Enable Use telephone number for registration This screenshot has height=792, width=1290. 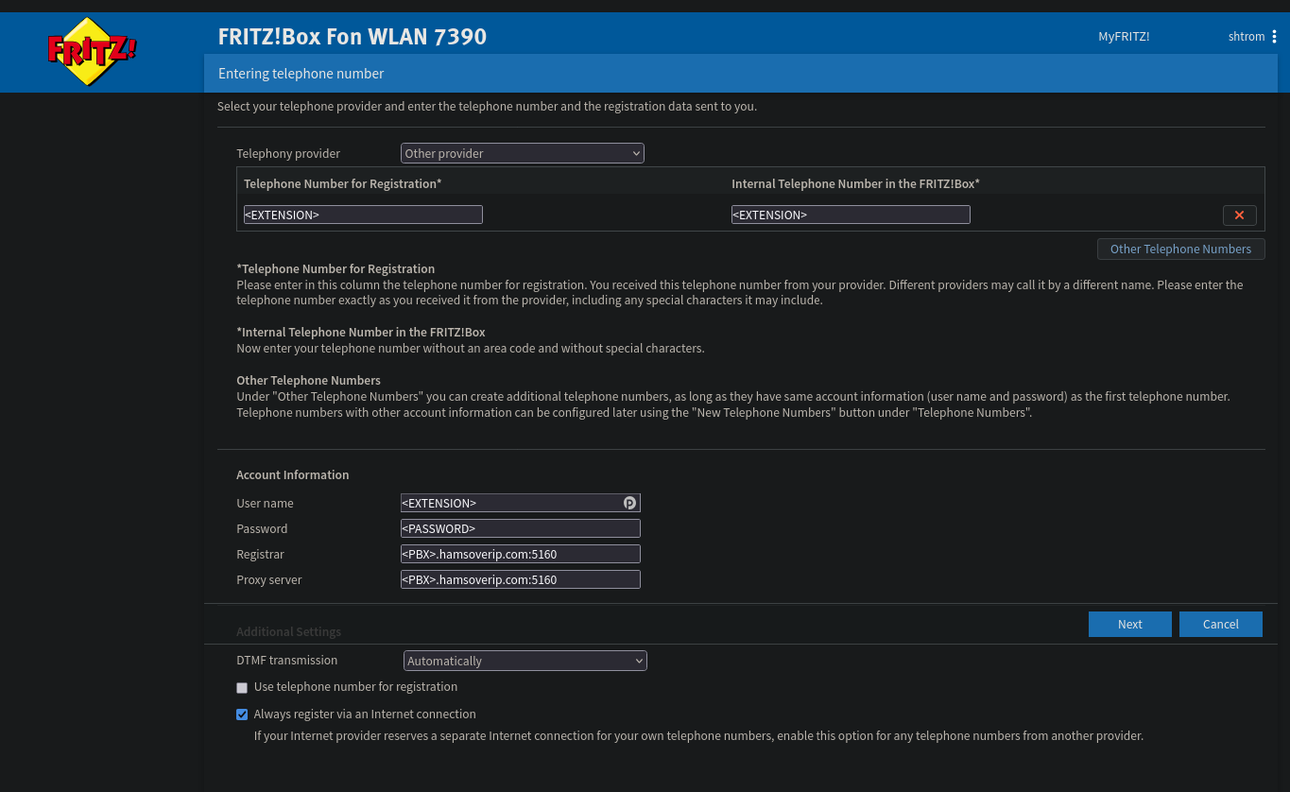[x=242, y=688]
